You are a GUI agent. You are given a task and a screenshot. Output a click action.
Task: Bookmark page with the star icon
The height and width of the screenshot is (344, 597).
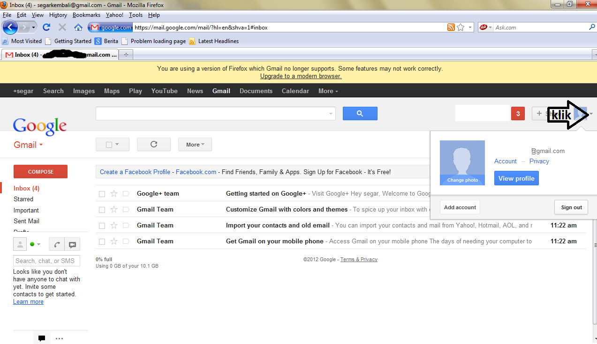[x=461, y=28]
